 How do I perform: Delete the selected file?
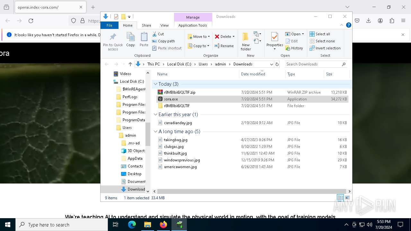pos(222,37)
